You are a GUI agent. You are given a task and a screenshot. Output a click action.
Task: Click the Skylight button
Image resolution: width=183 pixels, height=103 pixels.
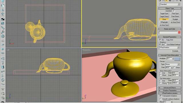tap(175, 19)
